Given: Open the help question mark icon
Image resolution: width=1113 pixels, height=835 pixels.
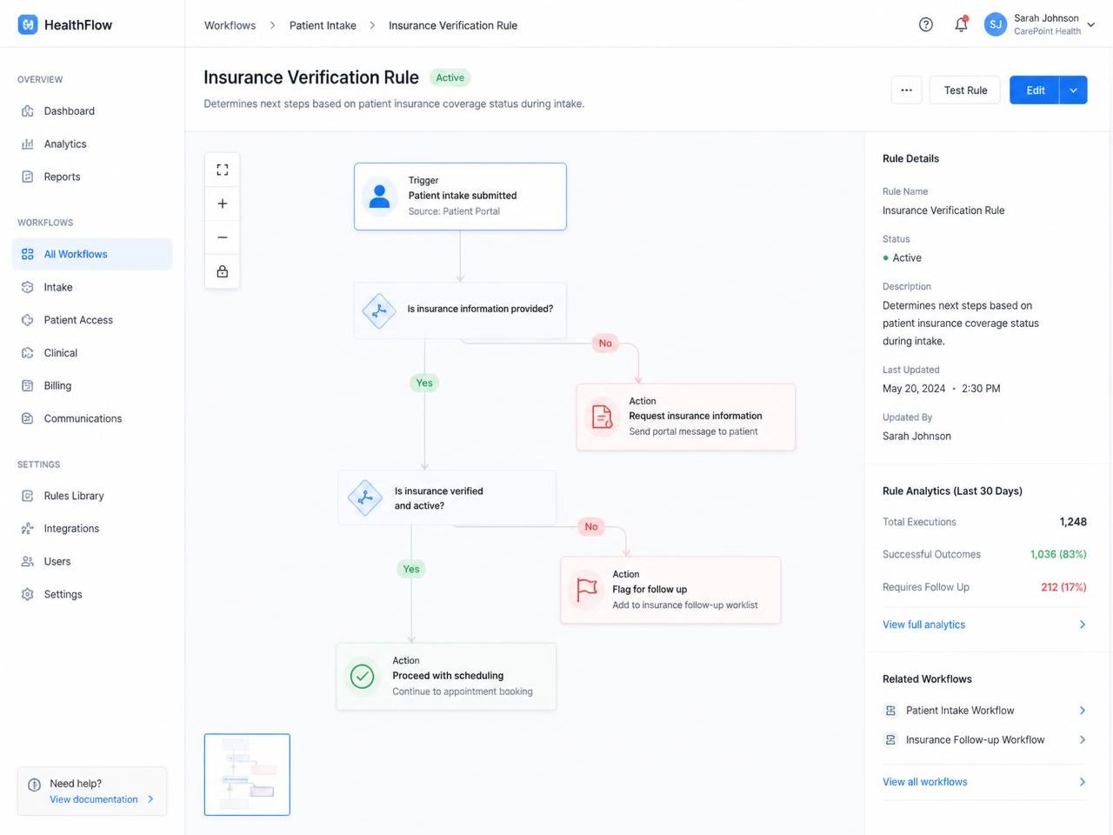Looking at the screenshot, I should tap(926, 24).
